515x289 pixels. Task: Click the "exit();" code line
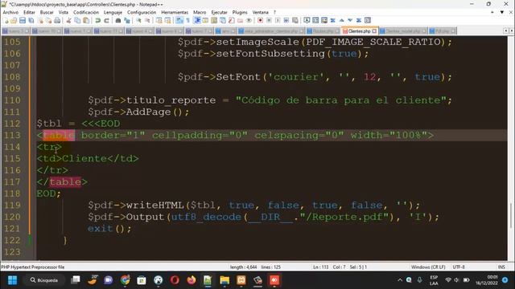109,228
